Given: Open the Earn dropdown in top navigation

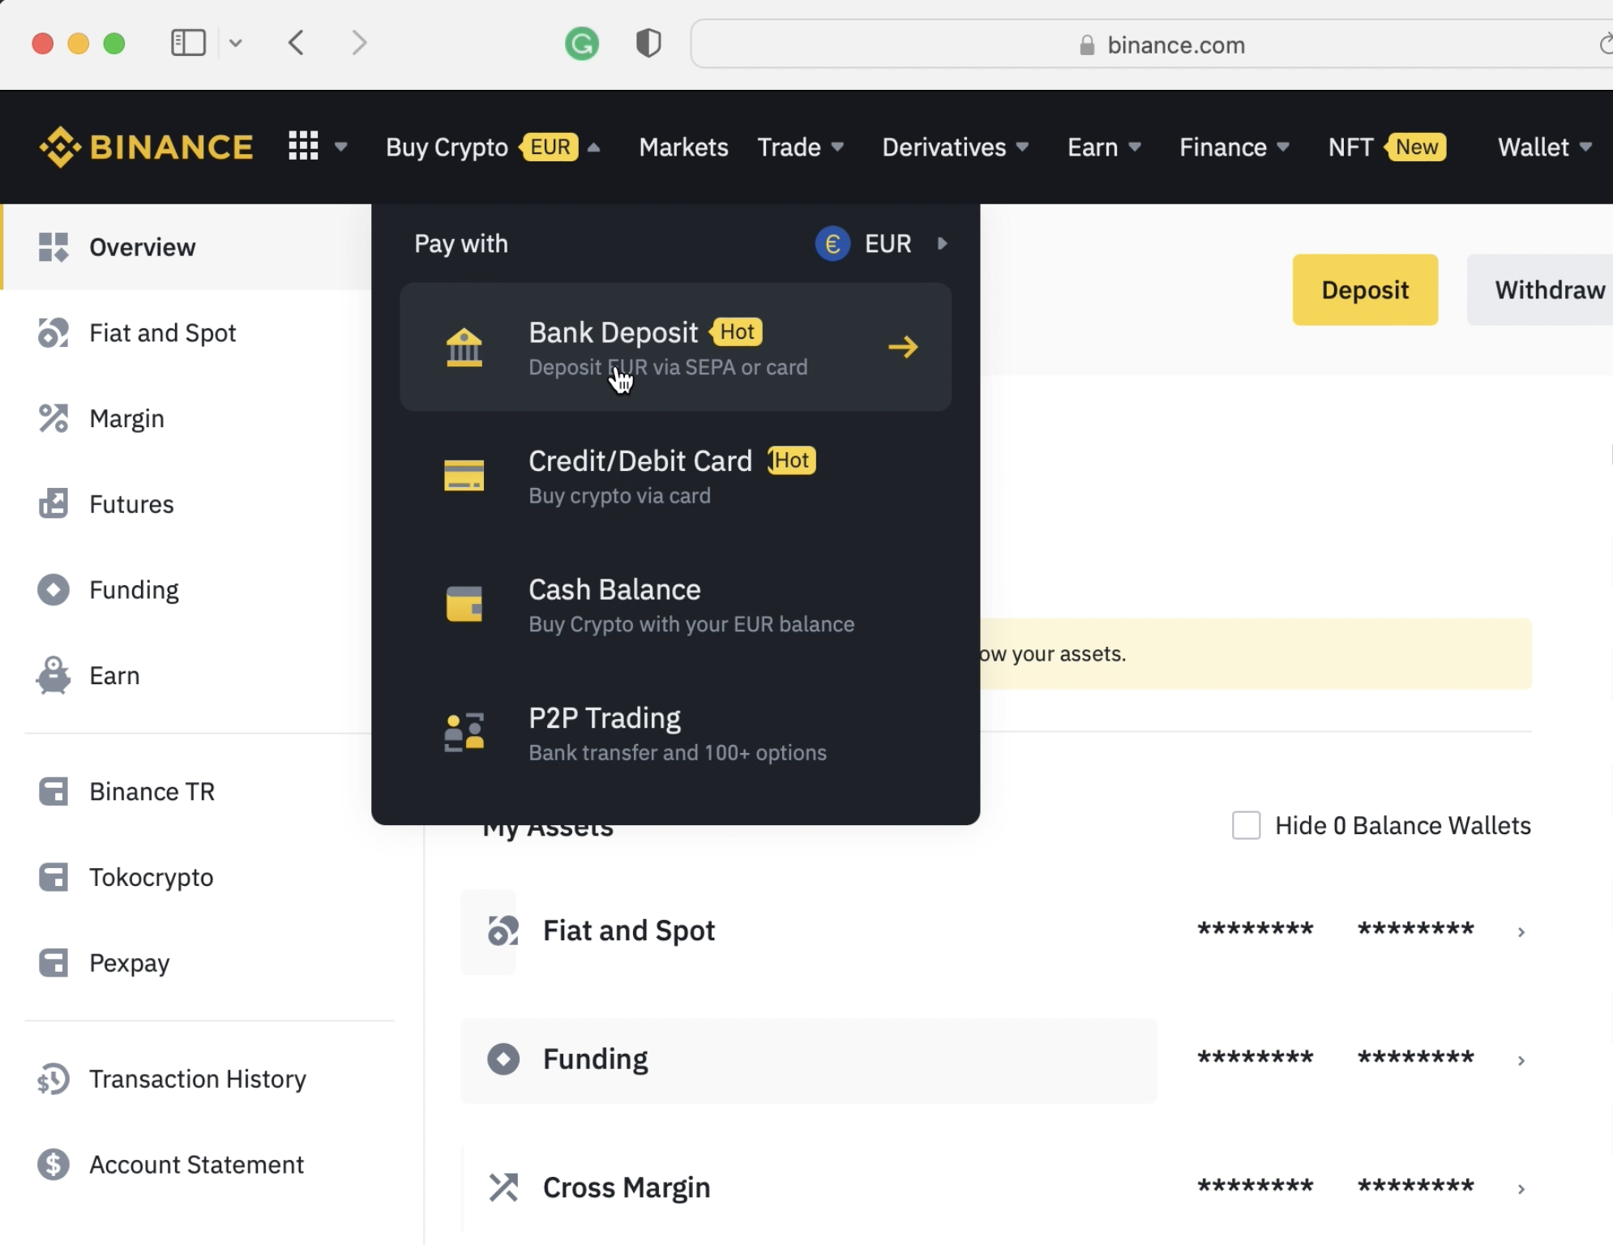Looking at the screenshot, I should pyautogui.click(x=1104, y=147).
